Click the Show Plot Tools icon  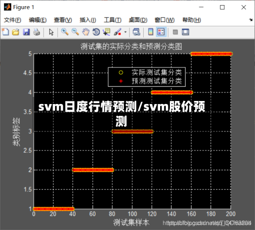185,32
